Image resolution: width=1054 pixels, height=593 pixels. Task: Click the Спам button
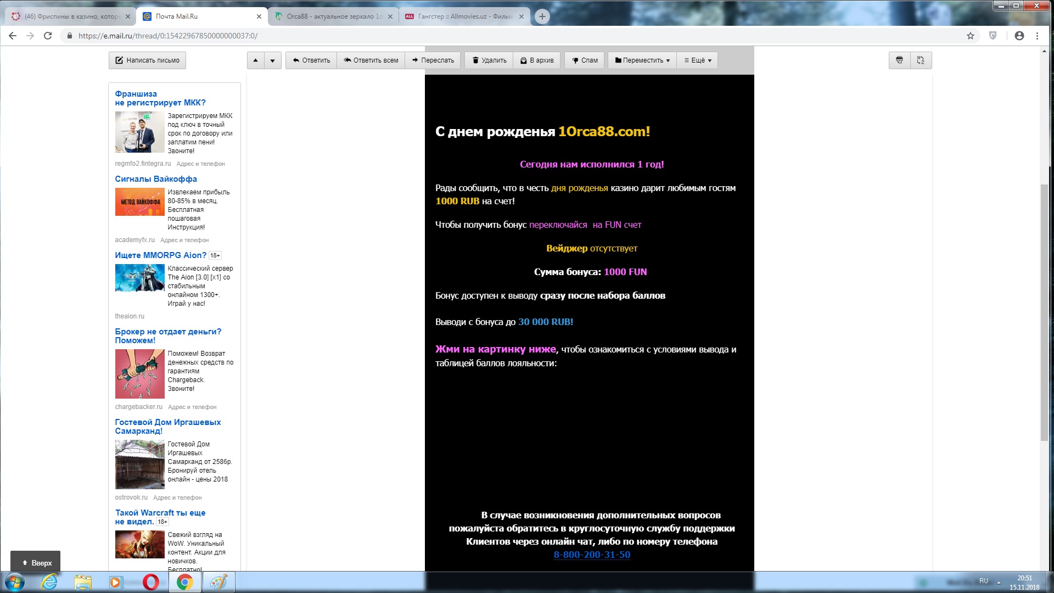[x=585, y=60]
